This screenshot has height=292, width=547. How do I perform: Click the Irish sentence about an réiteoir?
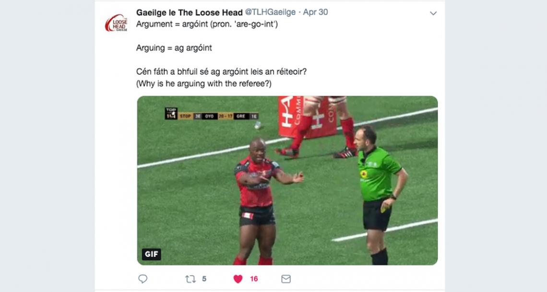click(x=221, y=72)
